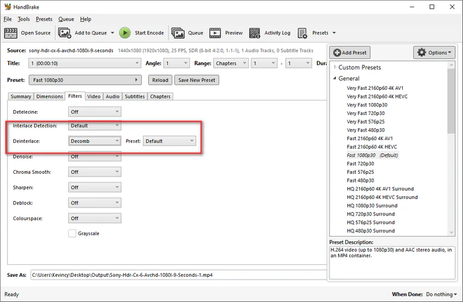
Task: Click the Reload button
Action: point(160,80)
